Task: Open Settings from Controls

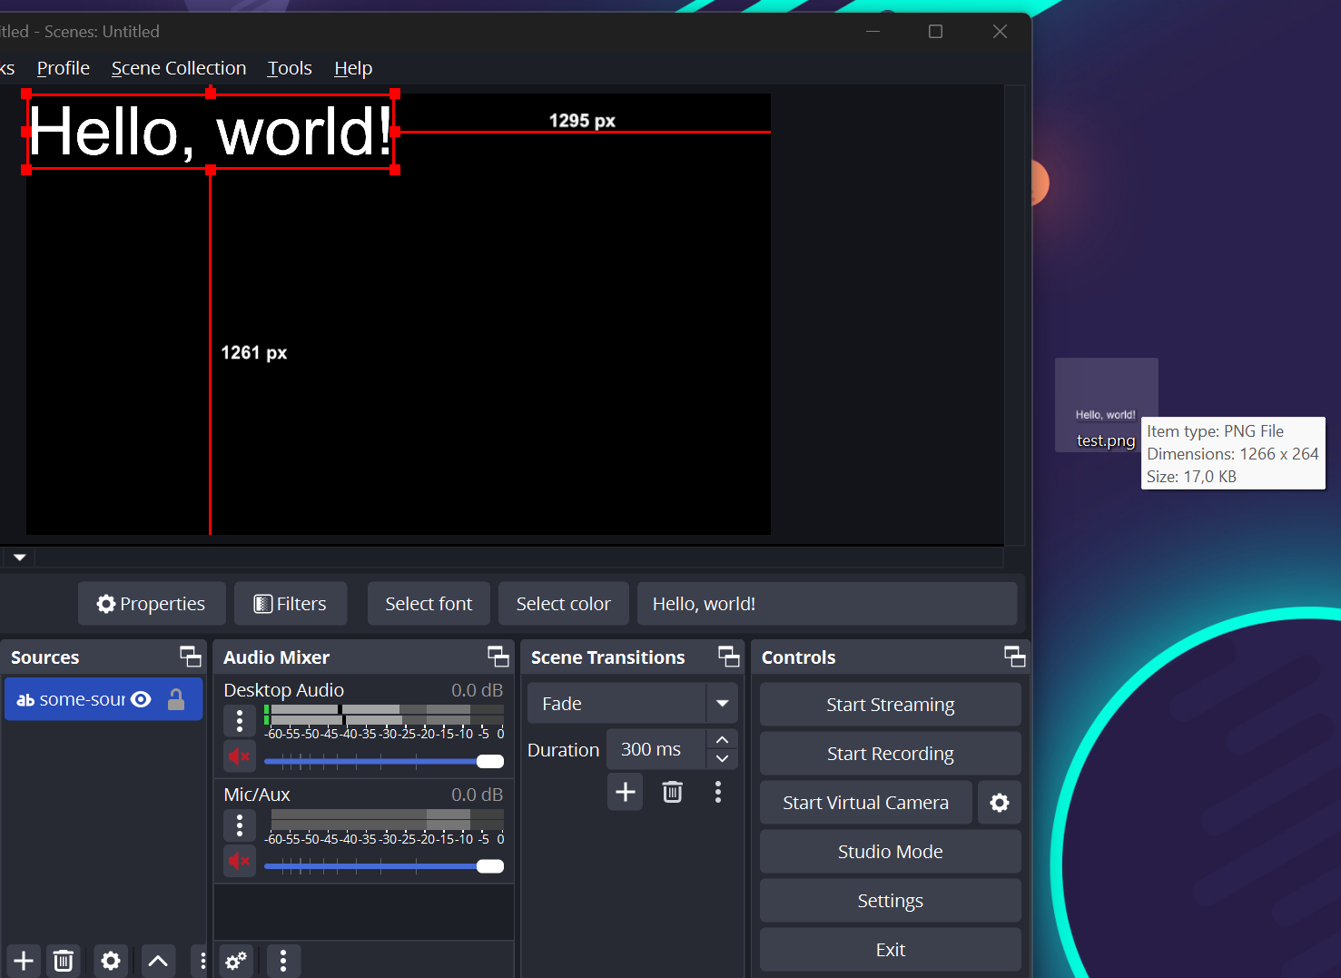Action: [891, 901]
